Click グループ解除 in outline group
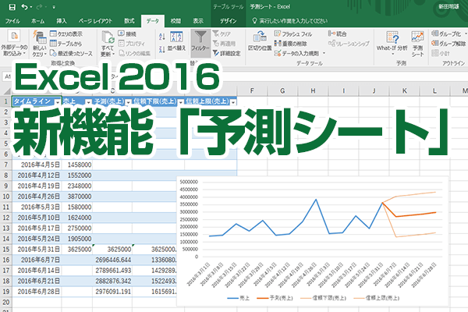 448,44
